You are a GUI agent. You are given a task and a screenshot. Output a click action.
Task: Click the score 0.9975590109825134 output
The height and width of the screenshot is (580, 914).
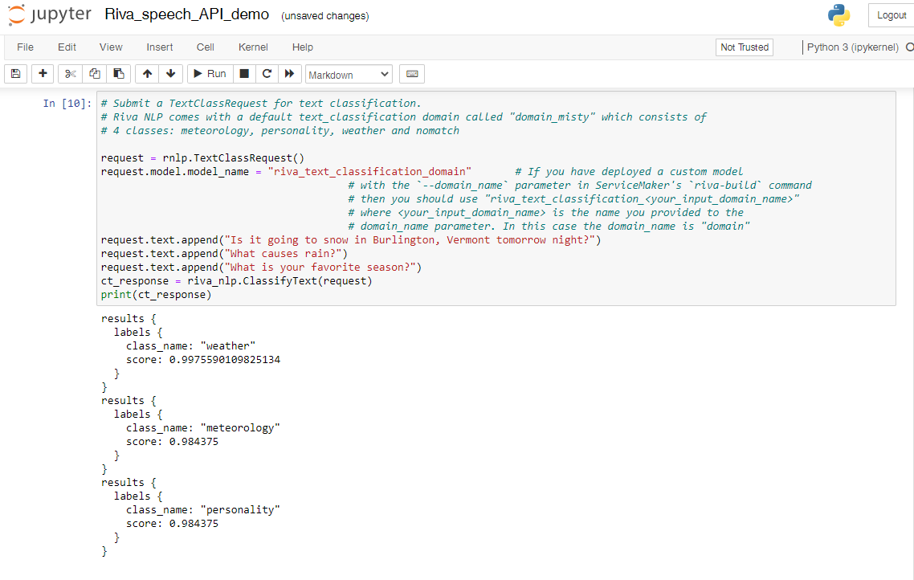[x=203, y=360]
